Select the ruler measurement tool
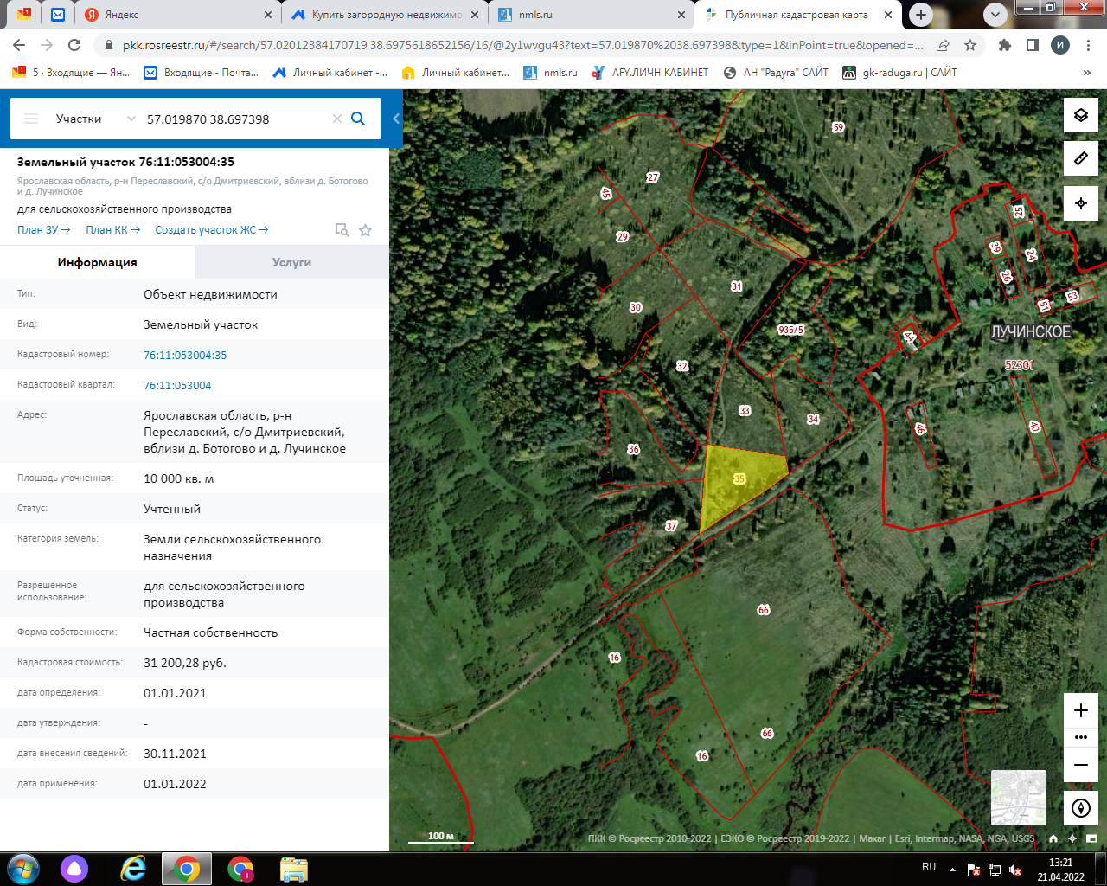Image resolution: width=1107 pixels, height=886 pixels. click(x=1080, y=158)
